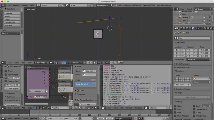Disable the Frame Changed checkbox
This screenshot has height=120, width=214.
6,78
